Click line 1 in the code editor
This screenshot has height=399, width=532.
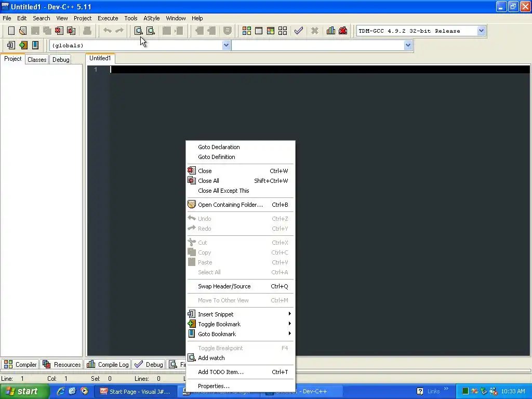coord(319,70)
